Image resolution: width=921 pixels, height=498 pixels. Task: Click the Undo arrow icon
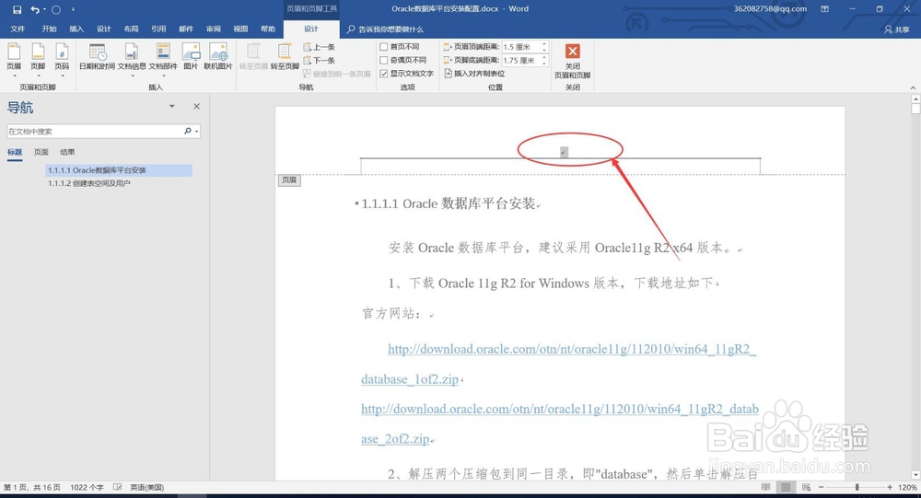[35, 9]
